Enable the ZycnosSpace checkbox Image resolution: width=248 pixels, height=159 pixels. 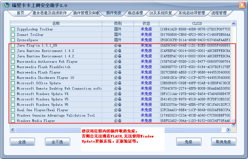coord(13,40)
